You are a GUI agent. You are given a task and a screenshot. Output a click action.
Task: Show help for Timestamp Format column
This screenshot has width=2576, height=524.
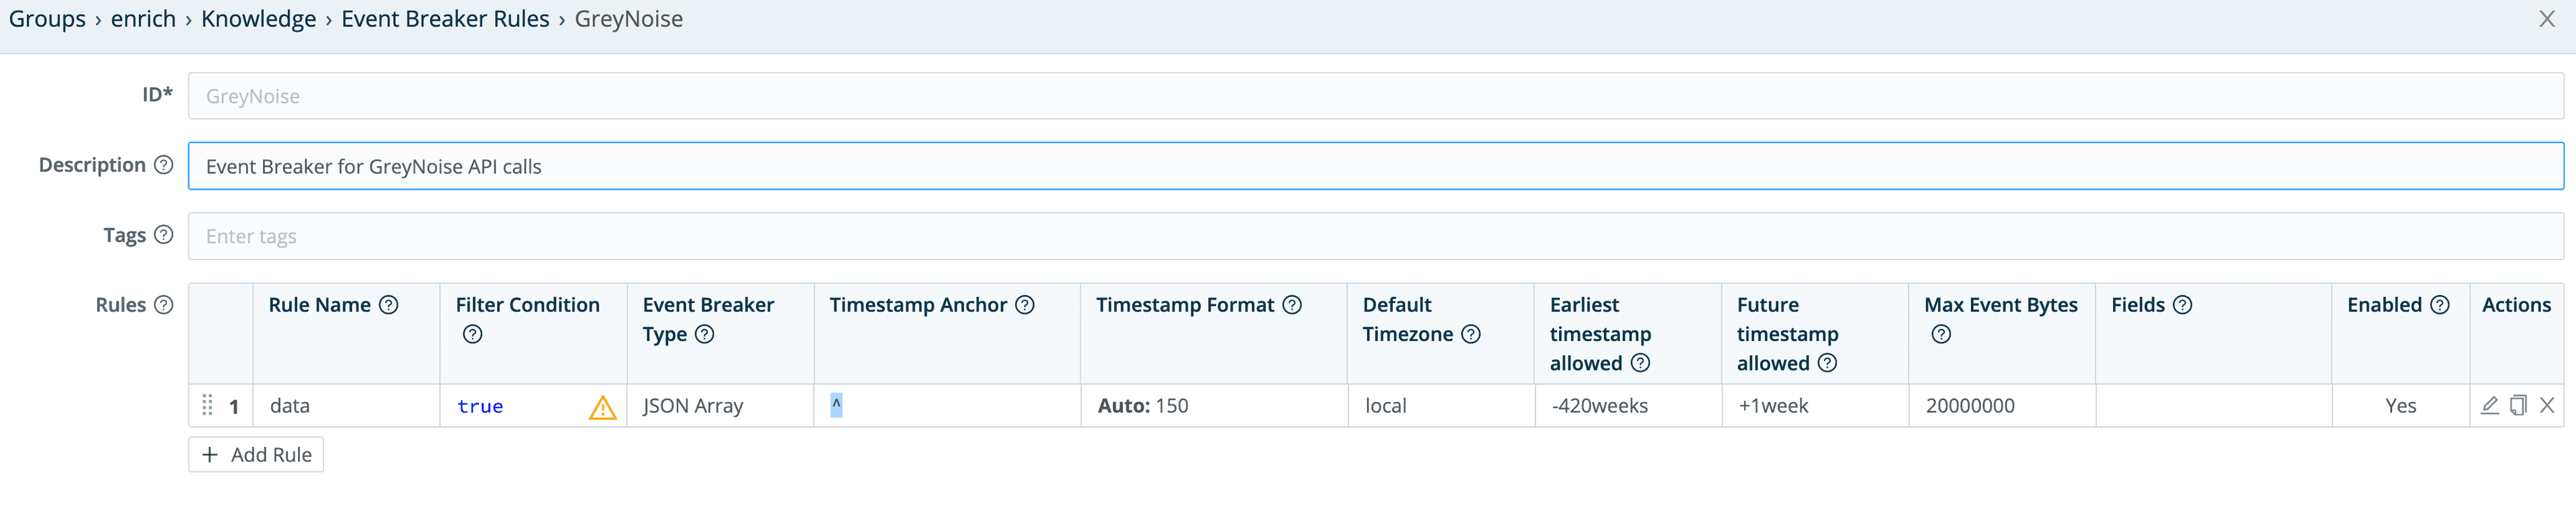[1292, 306]
